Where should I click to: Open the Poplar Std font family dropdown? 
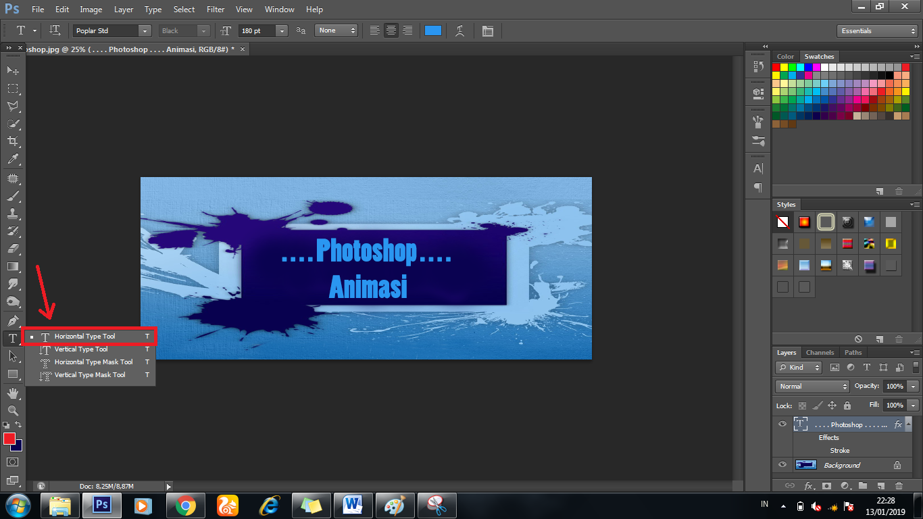click(x=144, y=30)
